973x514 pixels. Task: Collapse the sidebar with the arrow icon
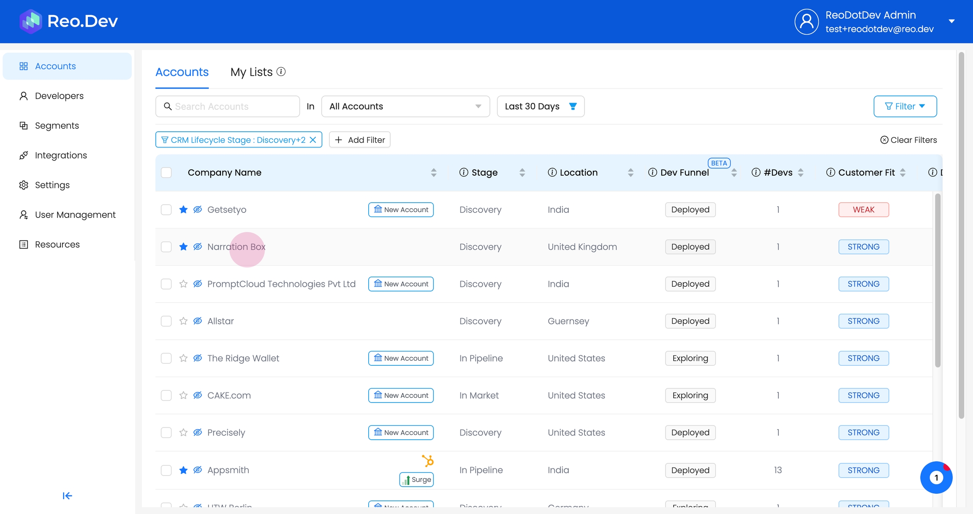tap(68, 495)
